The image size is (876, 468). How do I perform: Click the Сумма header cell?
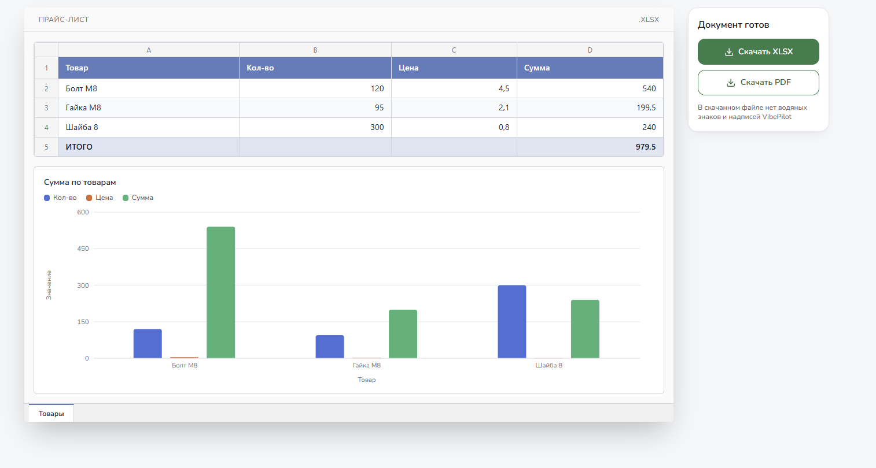coord(590,68)
